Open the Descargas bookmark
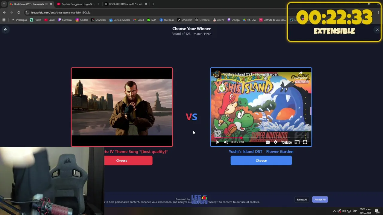The height and width of the screenshot is (215, 383). click(x=19, y=20)
